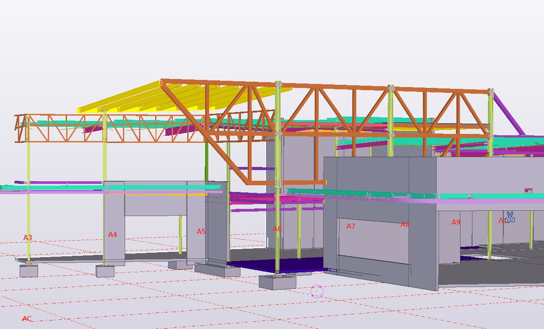Screen dimensions: 544x329
Task: Select grid label A6
Action: 277,229
